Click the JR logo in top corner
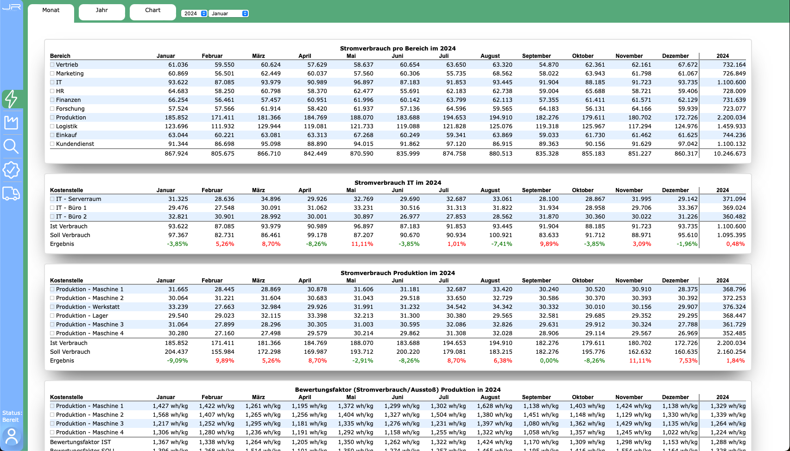Viewport: 790px width, 451px height. tap(12, 7)
